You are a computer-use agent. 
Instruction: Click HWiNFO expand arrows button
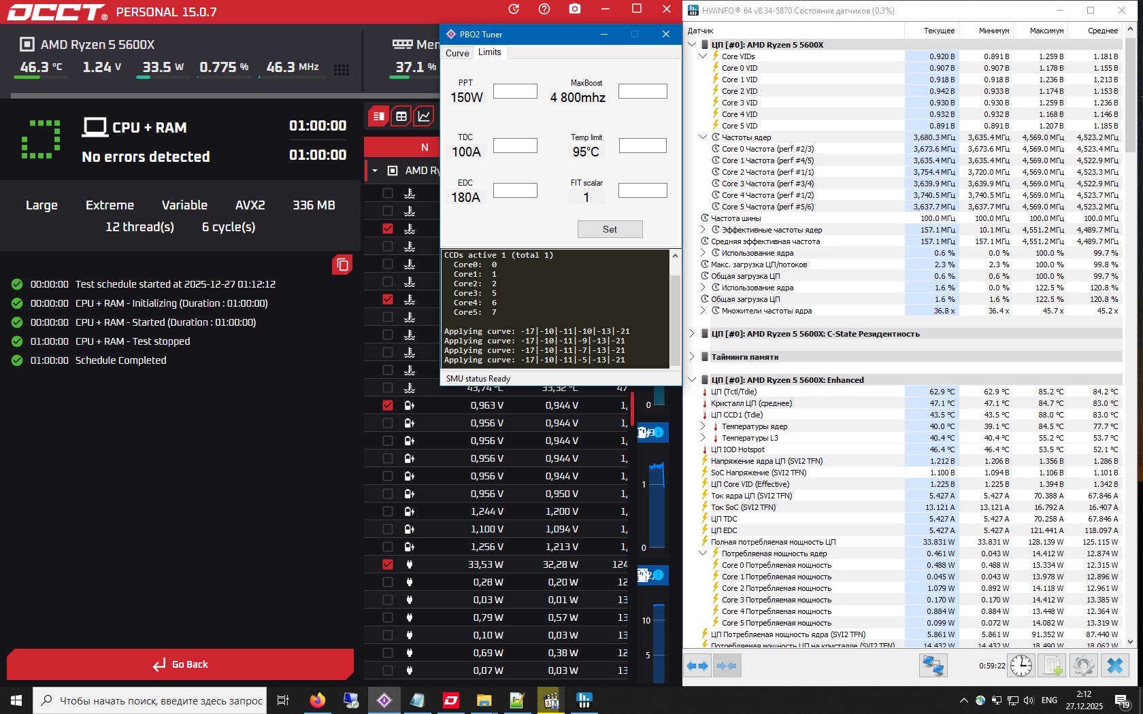[697, 666]
